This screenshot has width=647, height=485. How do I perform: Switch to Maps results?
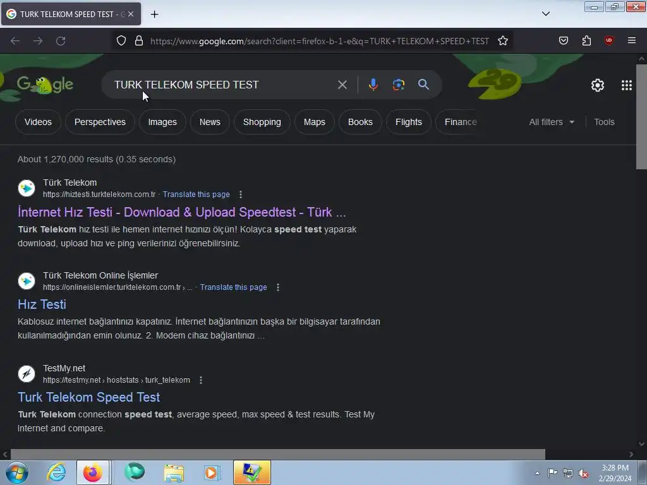[x=315, y=122]
